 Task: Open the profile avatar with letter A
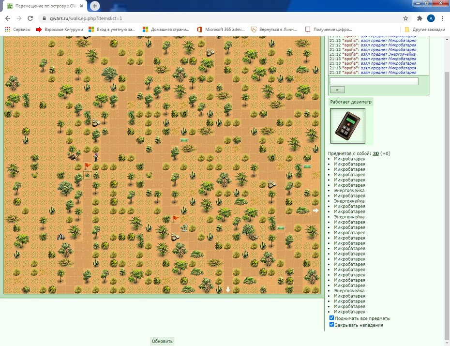pyautogui.click(x=431, y=18)
